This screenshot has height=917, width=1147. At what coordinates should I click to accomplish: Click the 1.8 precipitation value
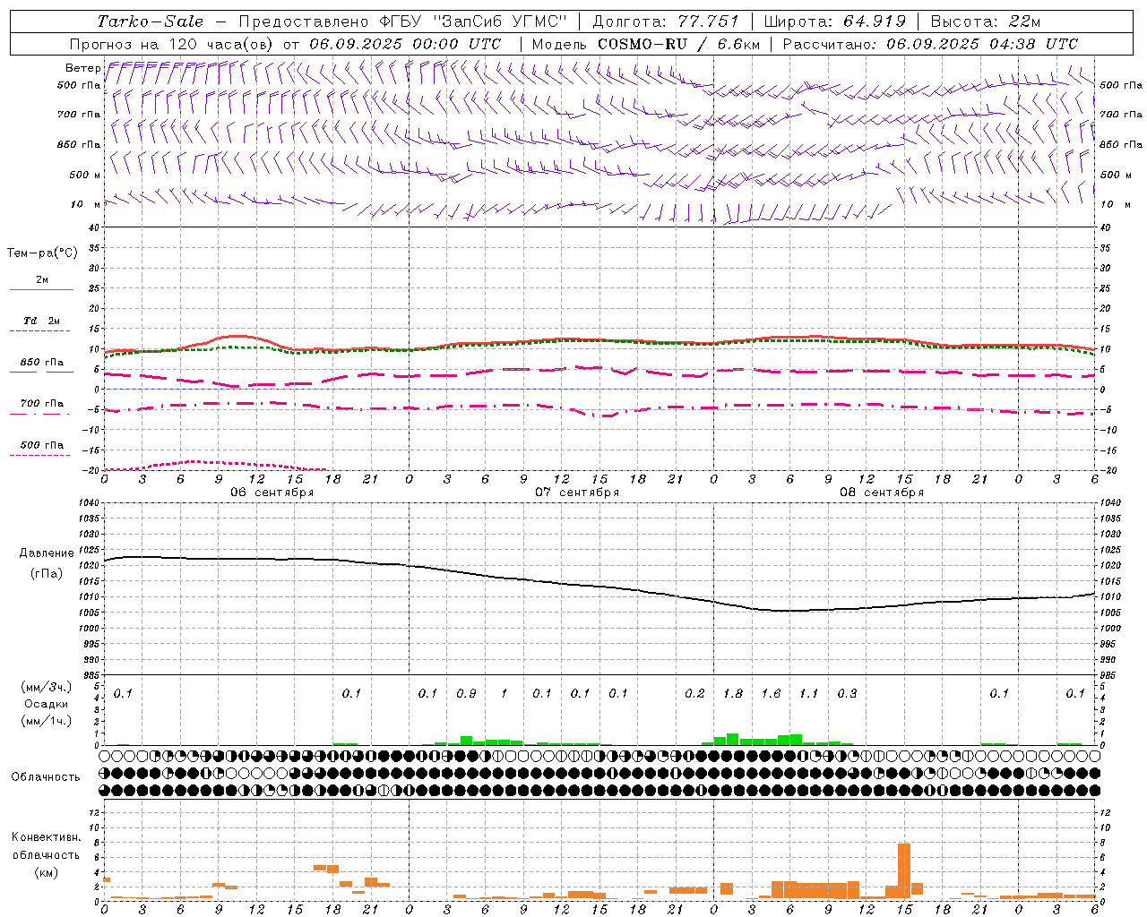733,694
